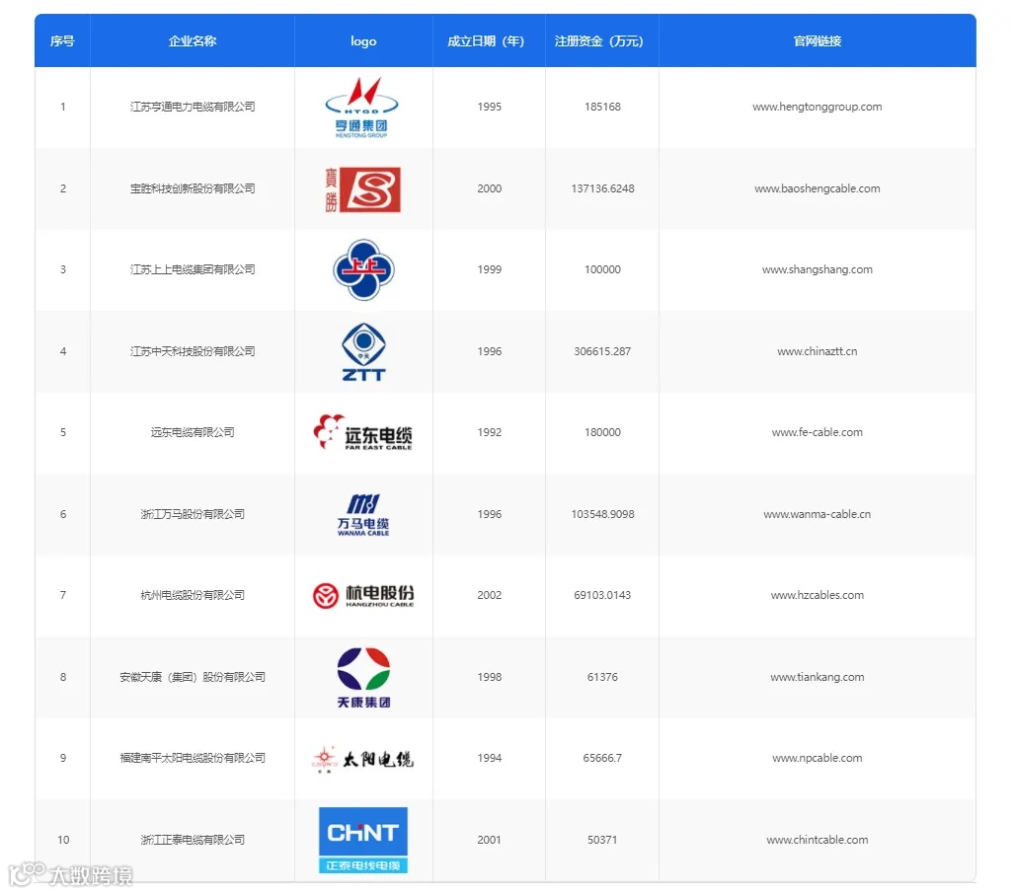Select 安徽天康（集团）股份有限公司 name cell
Viewport: 1014px width, 894px height.
pyautogui.click(x=193, y=678)
